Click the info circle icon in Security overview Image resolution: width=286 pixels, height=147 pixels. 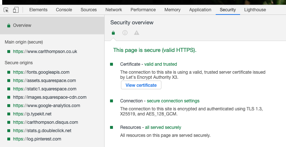(125, 33)
